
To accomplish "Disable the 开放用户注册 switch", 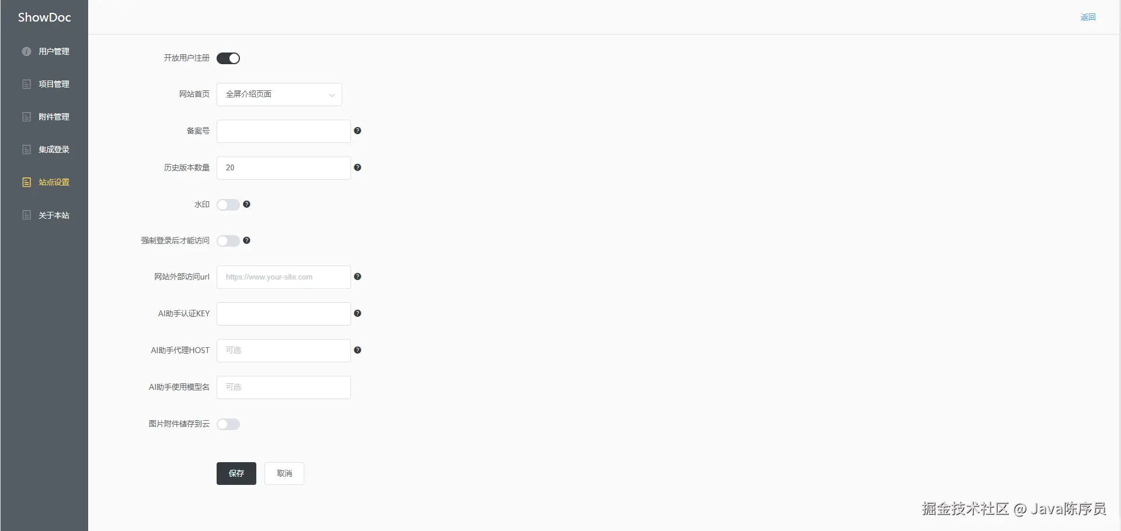I will 228,58.
